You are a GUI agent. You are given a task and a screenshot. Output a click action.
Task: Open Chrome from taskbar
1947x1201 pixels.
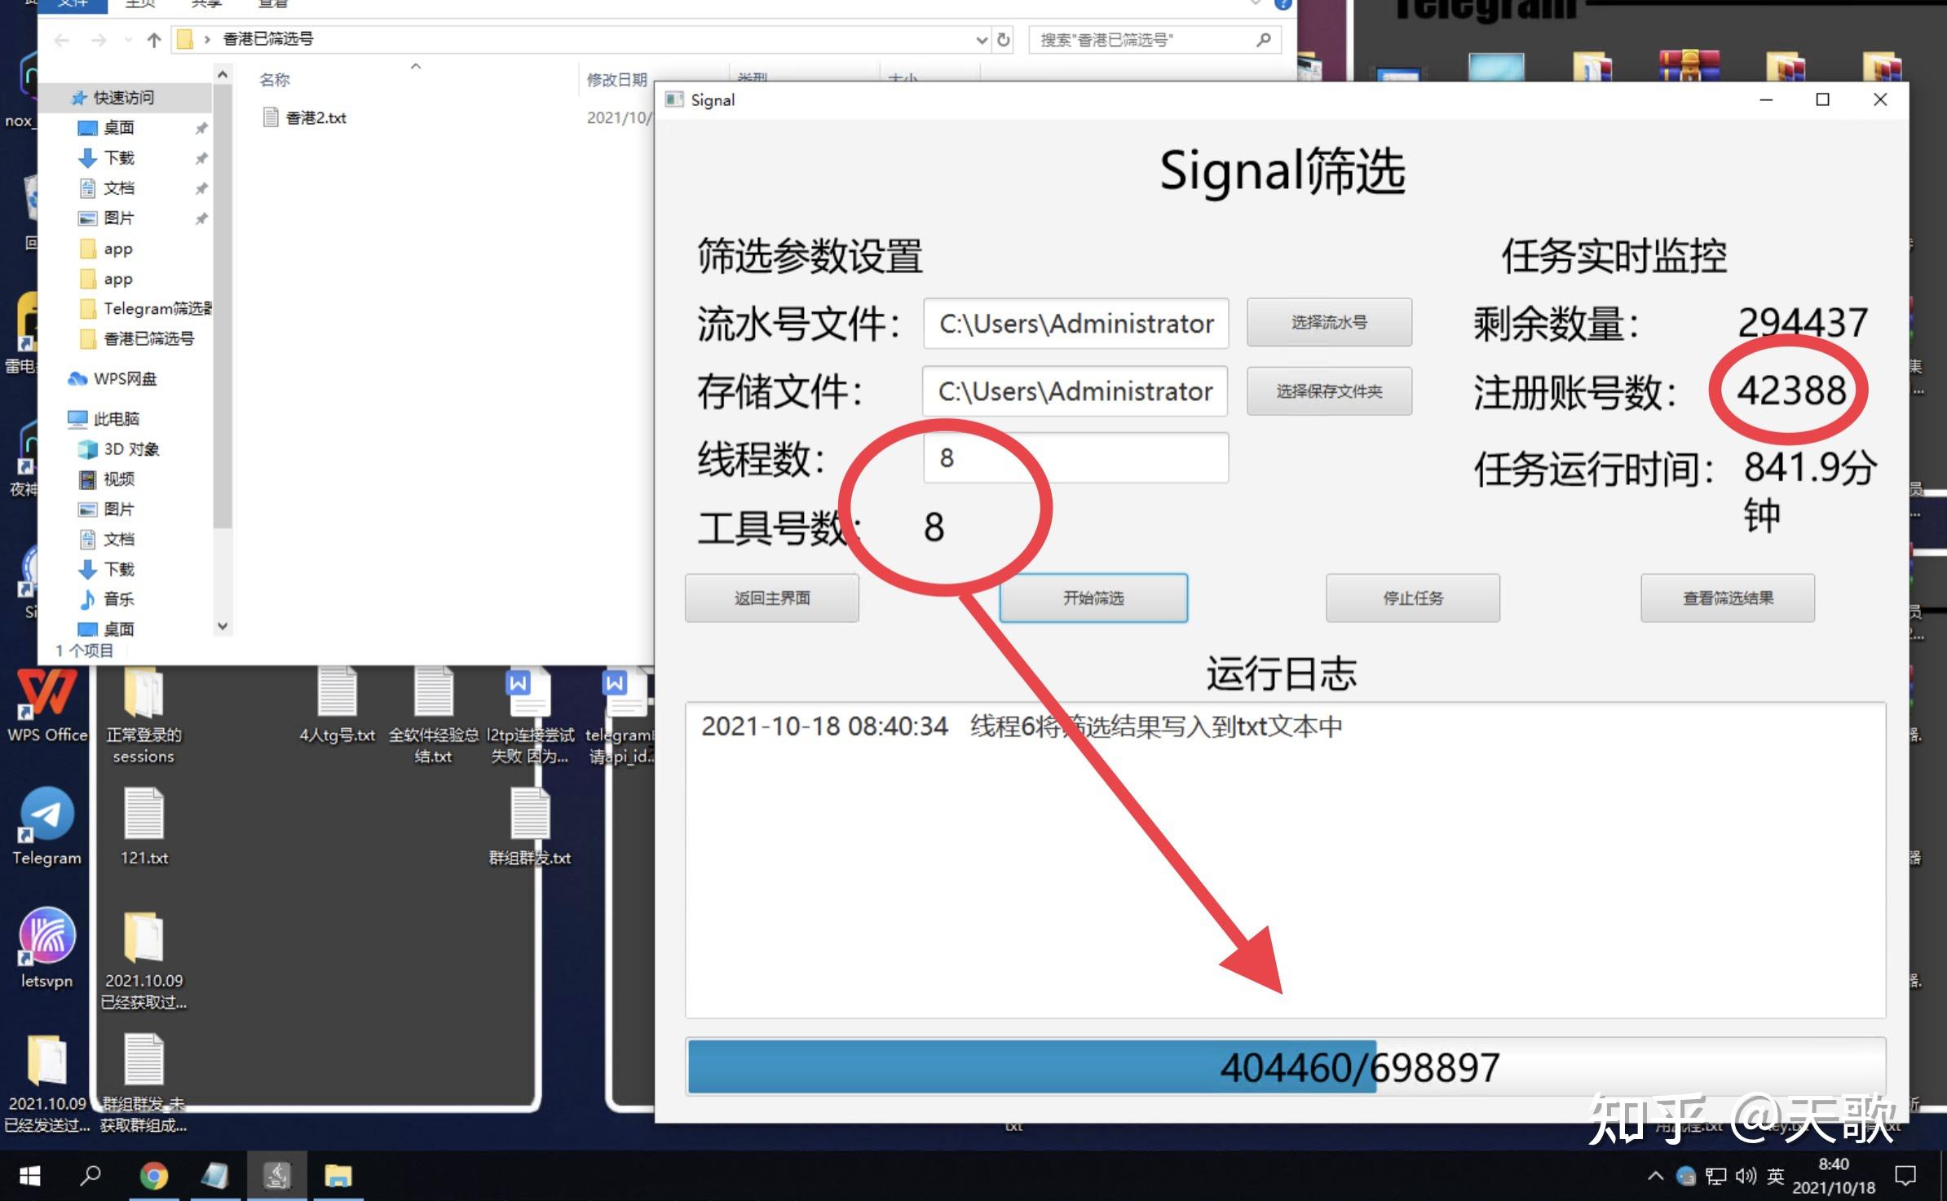[x=153, y=1176]
